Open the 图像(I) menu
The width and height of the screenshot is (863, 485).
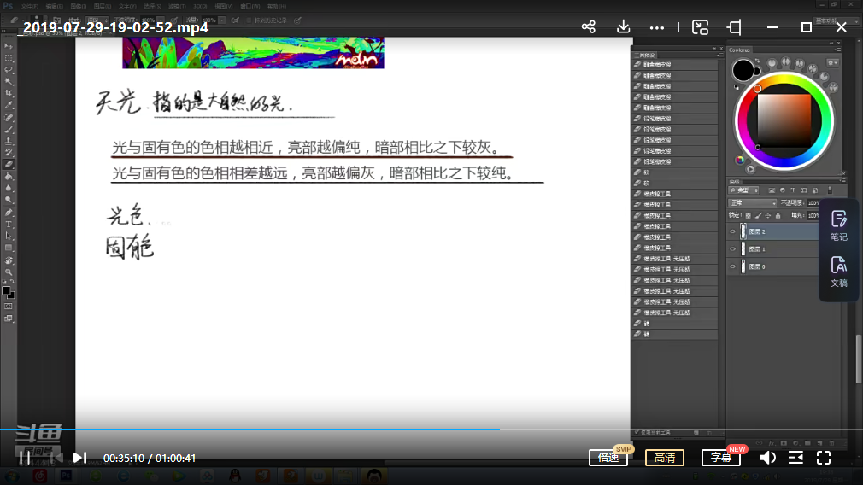click(x=78, y=6)
